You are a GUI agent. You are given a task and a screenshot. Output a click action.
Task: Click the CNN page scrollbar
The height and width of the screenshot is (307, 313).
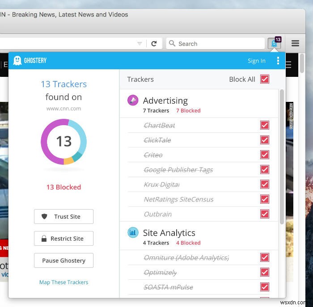tap(302, 63)
